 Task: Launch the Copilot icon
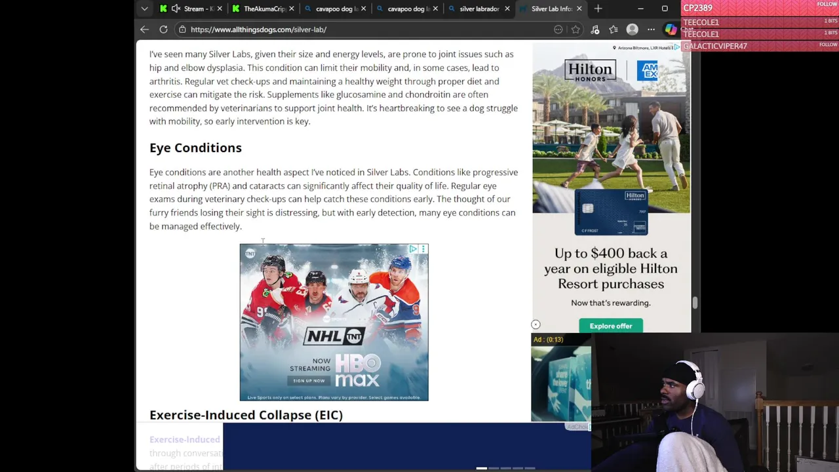pos(671,29)
